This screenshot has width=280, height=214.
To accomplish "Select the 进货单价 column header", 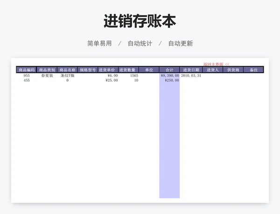I will (107, 70).
